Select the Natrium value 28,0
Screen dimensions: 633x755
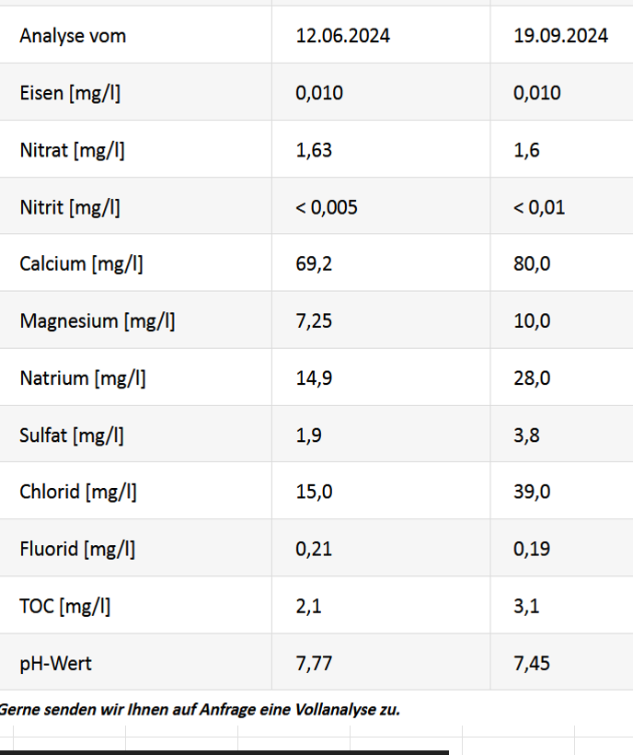532,378
